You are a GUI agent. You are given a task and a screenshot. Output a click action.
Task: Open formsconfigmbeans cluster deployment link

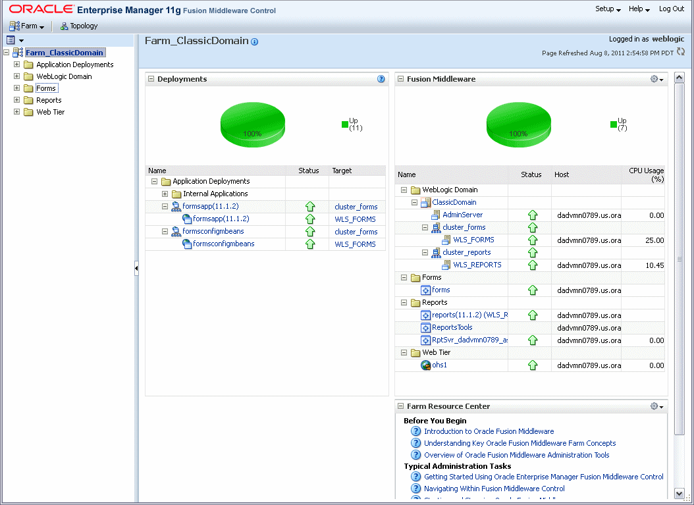tap(213, 231)
